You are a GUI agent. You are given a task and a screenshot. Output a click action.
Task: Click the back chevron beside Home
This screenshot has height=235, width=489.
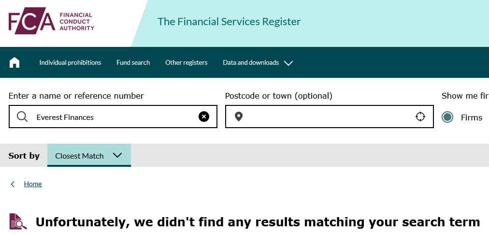point(13,184)
